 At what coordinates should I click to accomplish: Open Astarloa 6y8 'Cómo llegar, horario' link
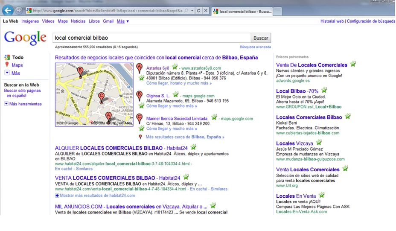[179, 83]
